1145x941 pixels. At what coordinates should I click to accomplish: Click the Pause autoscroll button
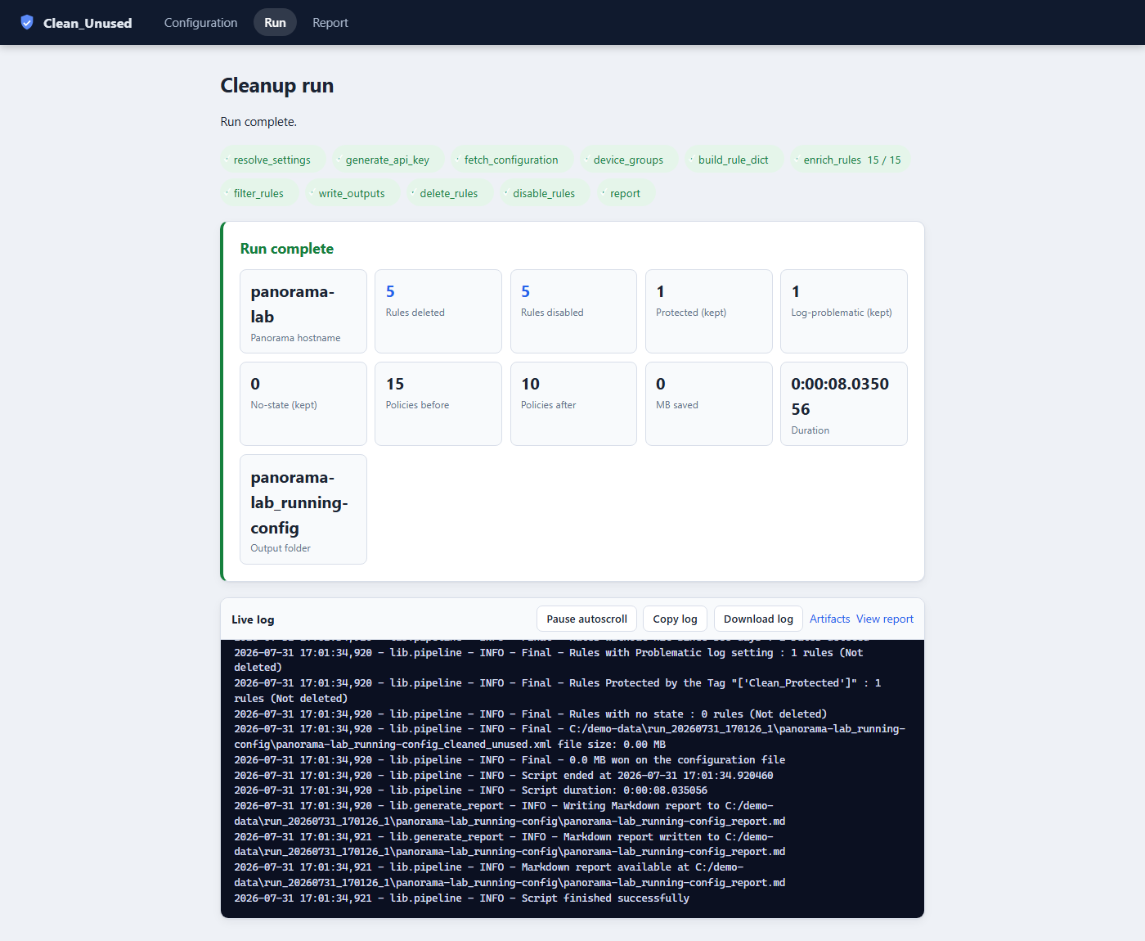pyautogui.click(x=586, y=619)
